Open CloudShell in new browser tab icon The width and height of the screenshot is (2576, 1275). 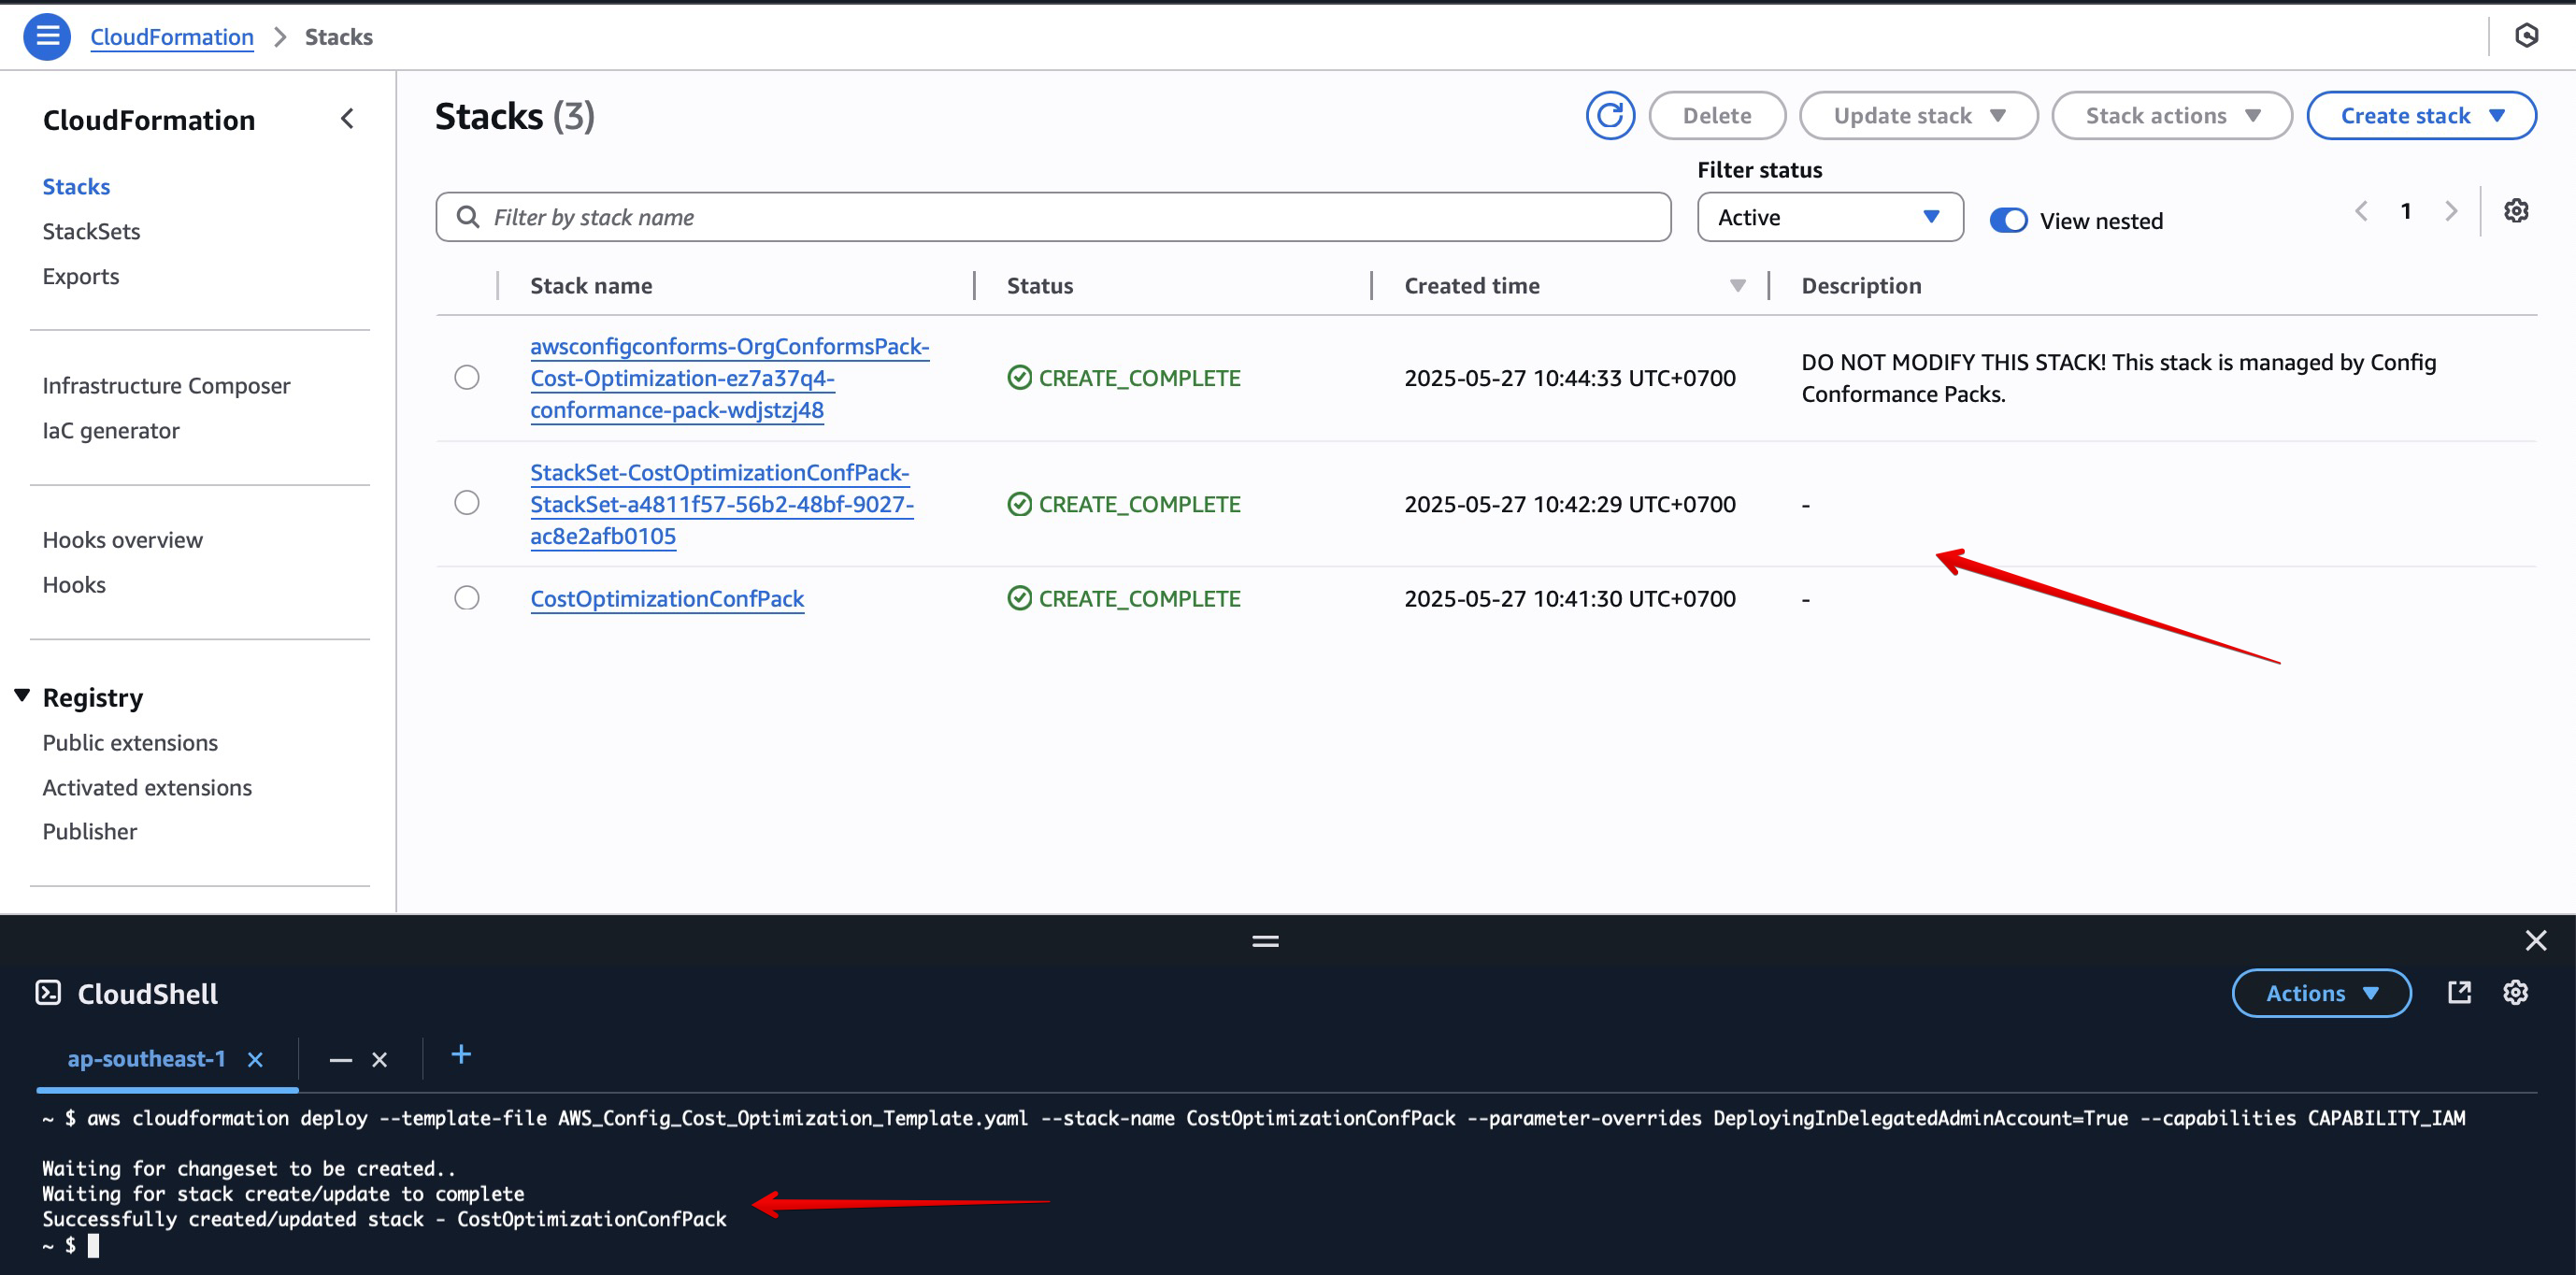(2459, 992)
